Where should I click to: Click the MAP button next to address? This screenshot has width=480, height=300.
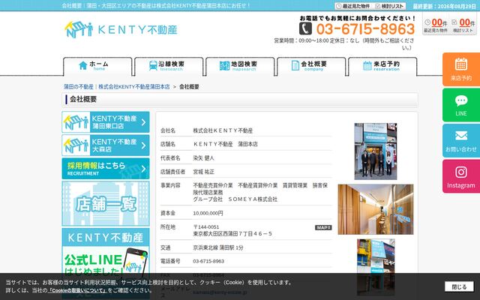(x=323, y=227)
